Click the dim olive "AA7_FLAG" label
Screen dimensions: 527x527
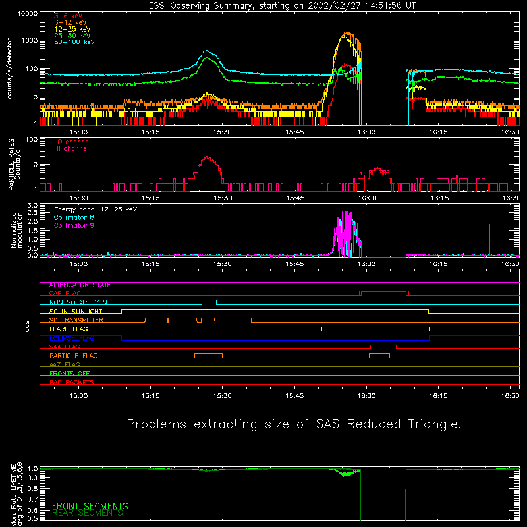(65, 364)
